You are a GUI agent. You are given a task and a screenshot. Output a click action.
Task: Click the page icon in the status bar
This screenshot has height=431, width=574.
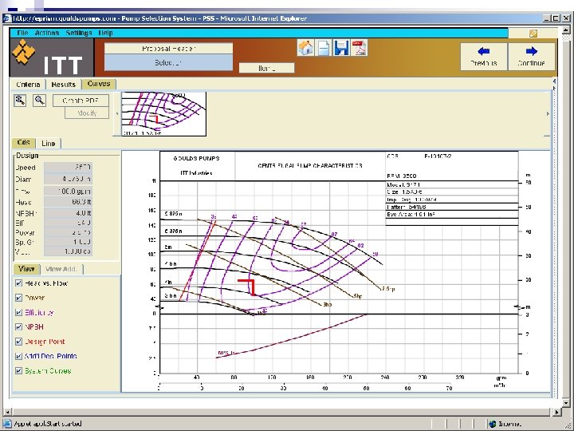(x=7, y=424)
